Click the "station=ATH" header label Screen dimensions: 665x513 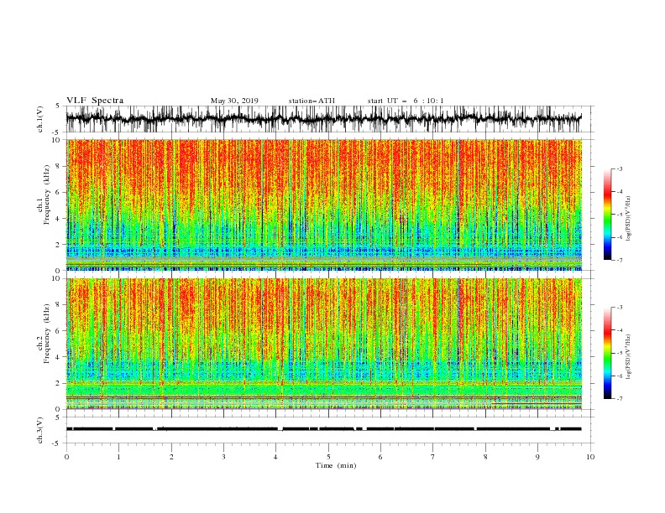point(312,101)
